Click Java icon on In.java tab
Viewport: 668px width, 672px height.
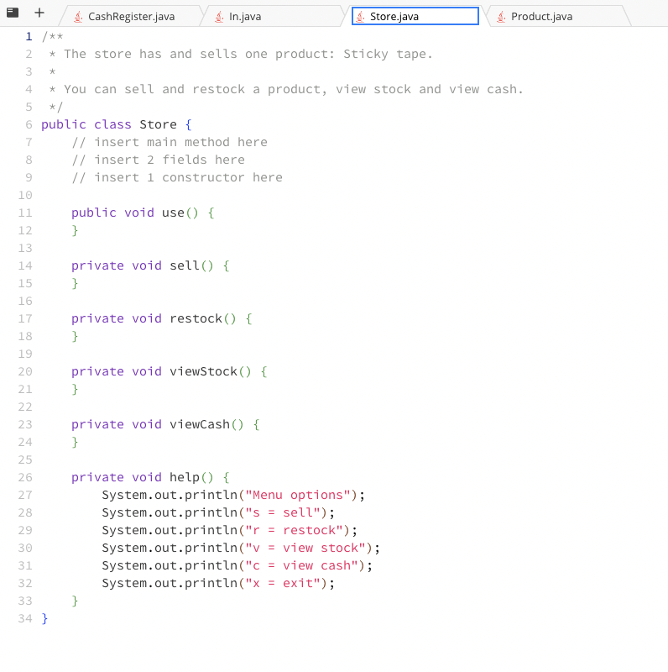pyautogui.click(x=219, y=17)
